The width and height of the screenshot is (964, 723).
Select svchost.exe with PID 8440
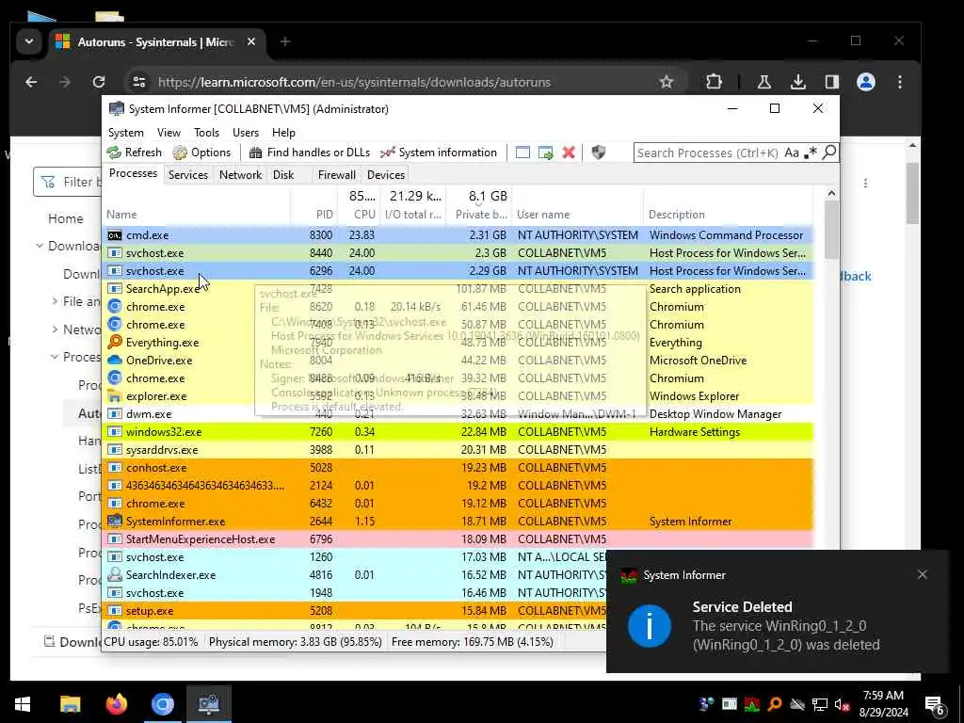458,253
